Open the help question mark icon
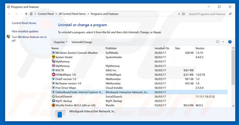The width and height of the screenshot is (239, 125). [x=230, y=42]
